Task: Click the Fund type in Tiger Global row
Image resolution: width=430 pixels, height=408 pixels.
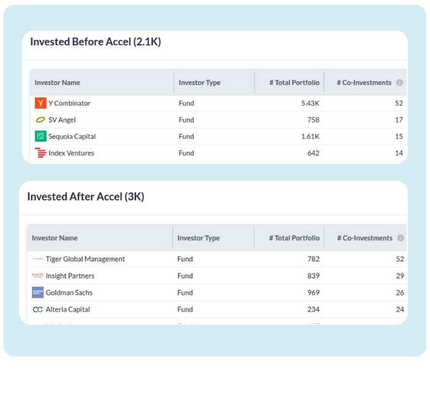Action: [185, 259]
